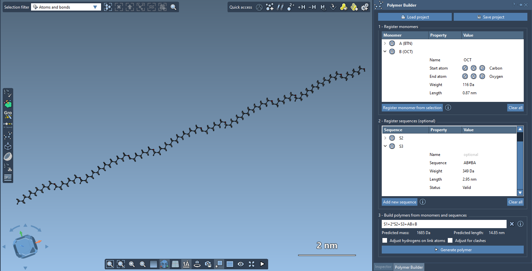Click the remove hydrogens (−H) icon

pos(312,7)
